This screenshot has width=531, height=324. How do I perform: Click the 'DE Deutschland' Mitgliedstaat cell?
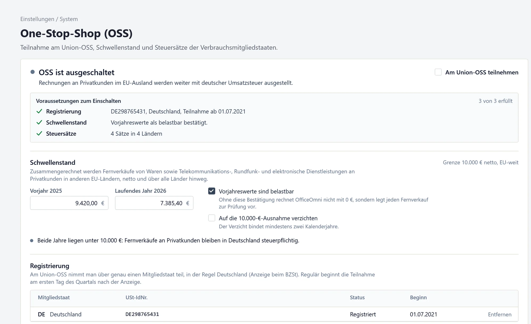pyautogui.click(x=60, y=314)
